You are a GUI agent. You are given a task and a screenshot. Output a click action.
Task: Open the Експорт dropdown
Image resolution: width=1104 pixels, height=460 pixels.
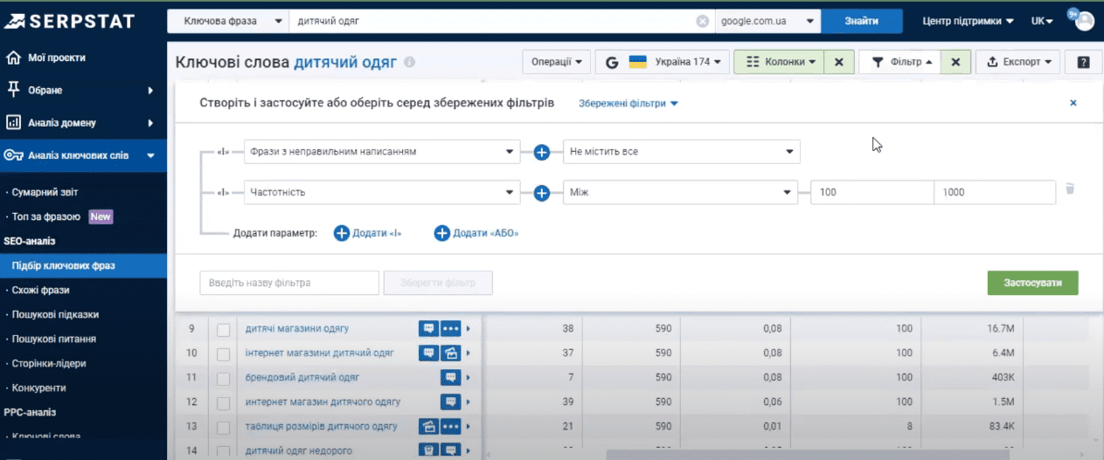(x=1018, y=62)
